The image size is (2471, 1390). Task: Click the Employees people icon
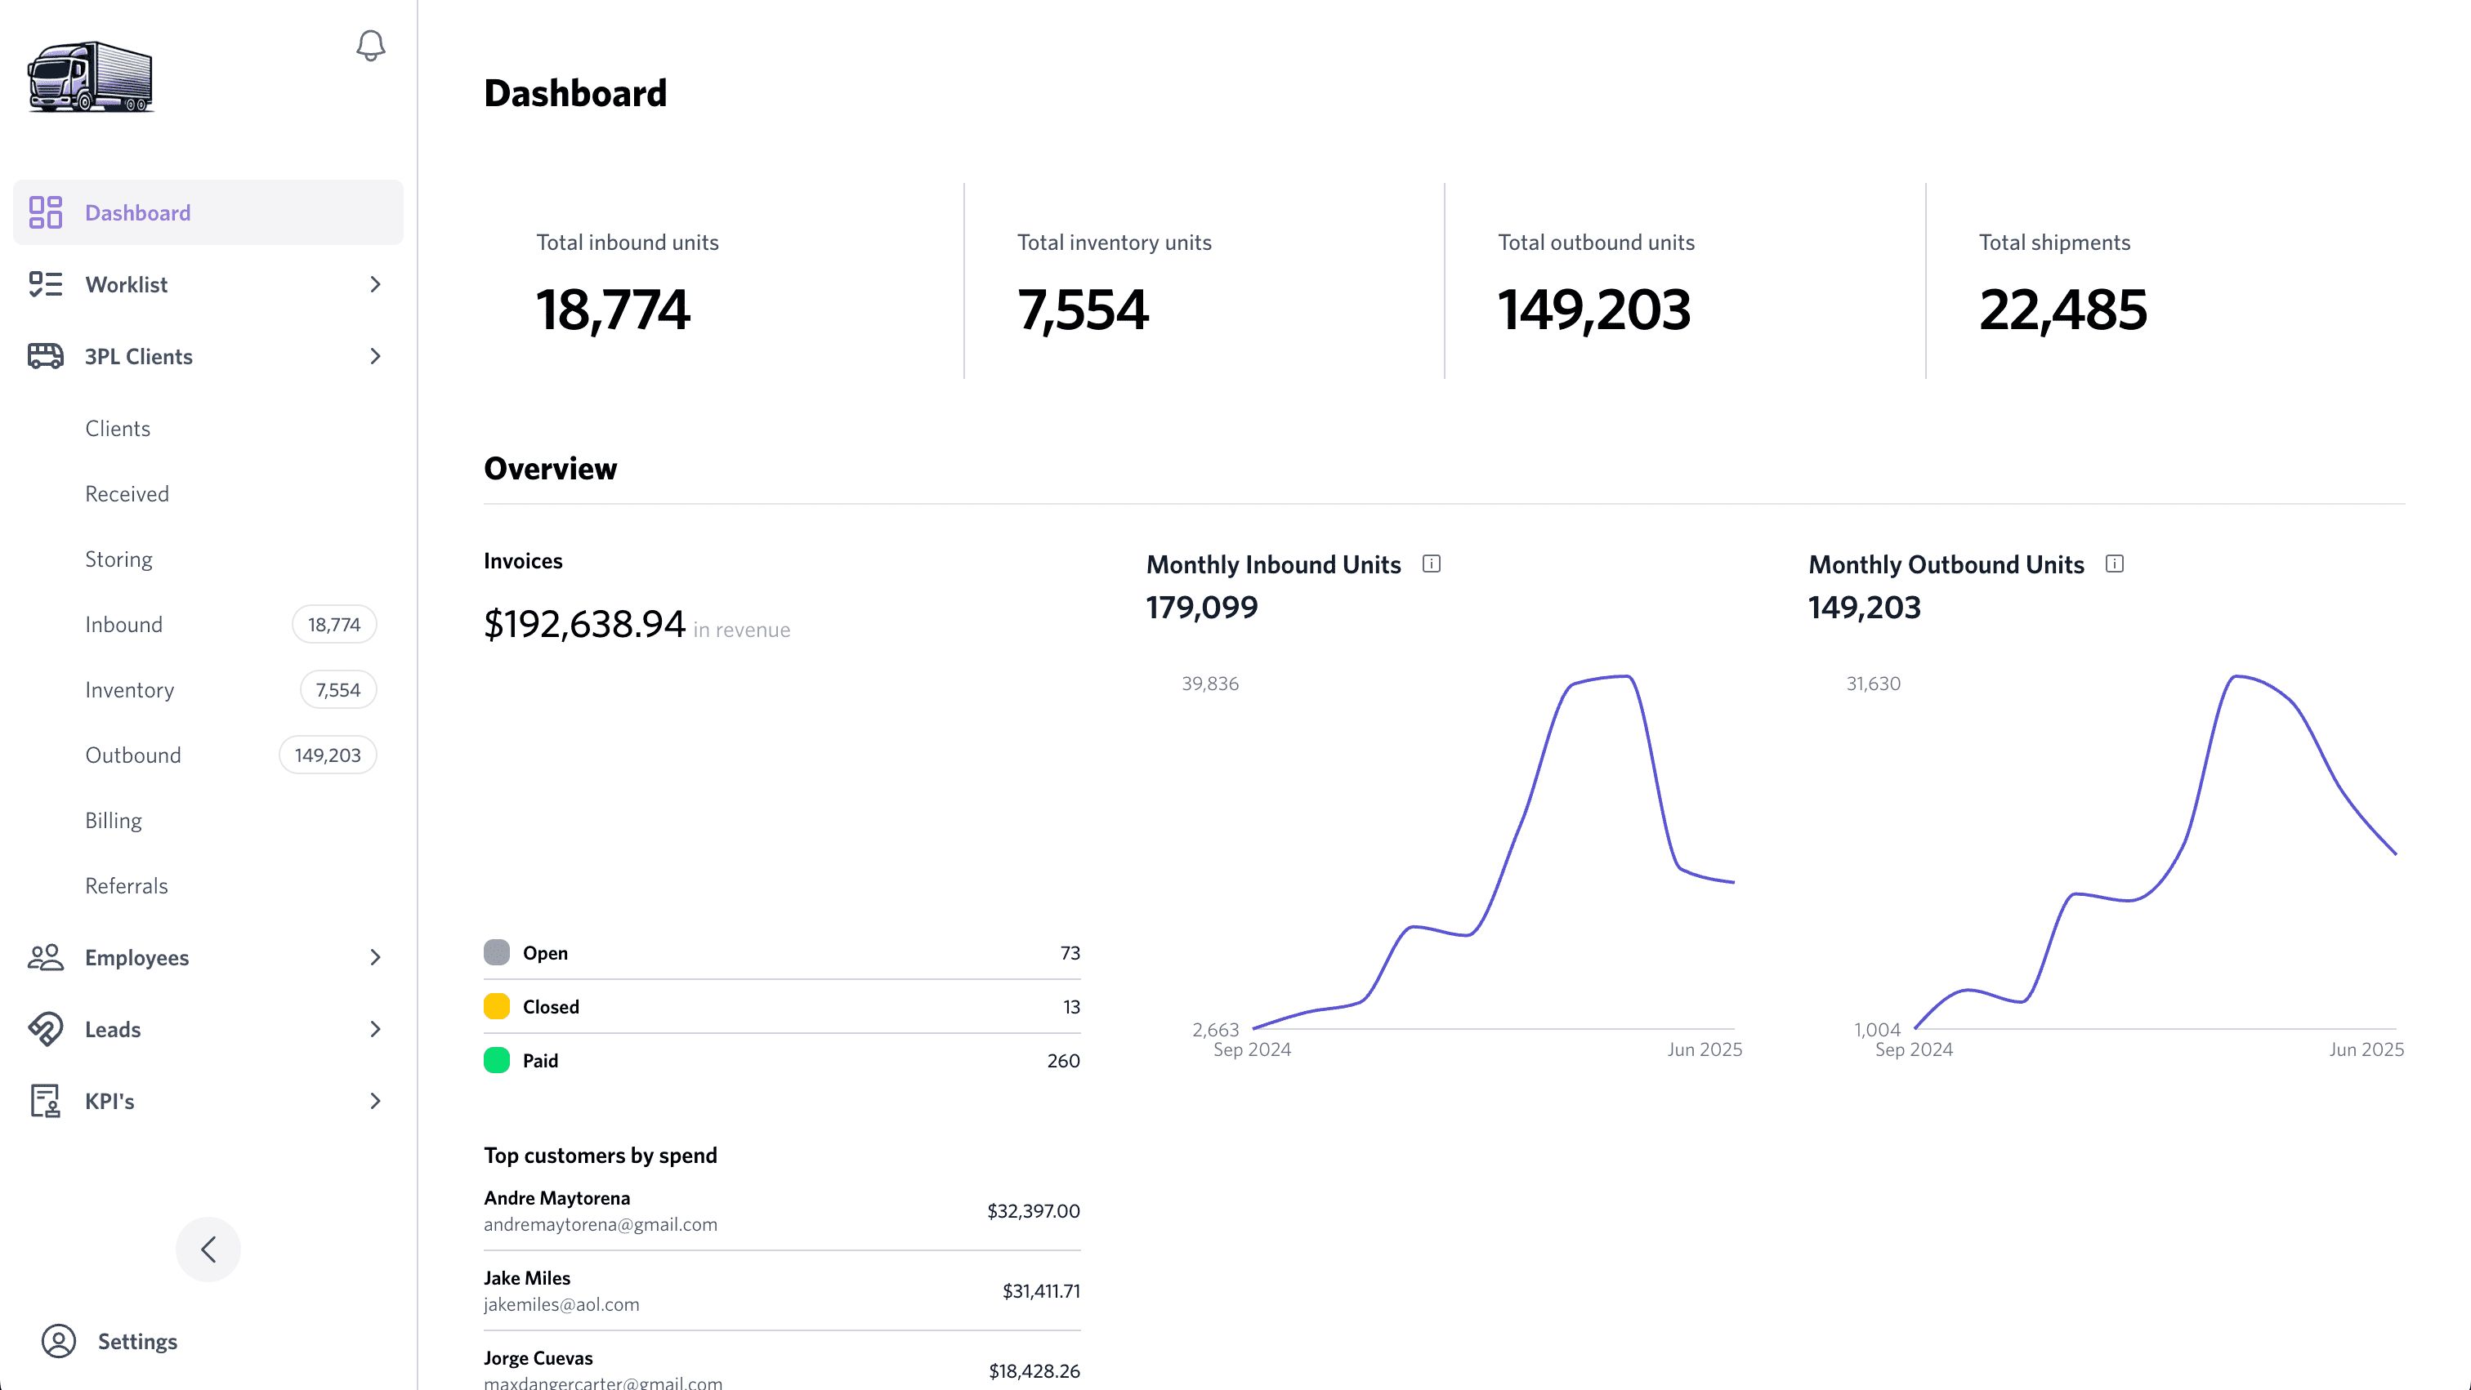point(45,956)
